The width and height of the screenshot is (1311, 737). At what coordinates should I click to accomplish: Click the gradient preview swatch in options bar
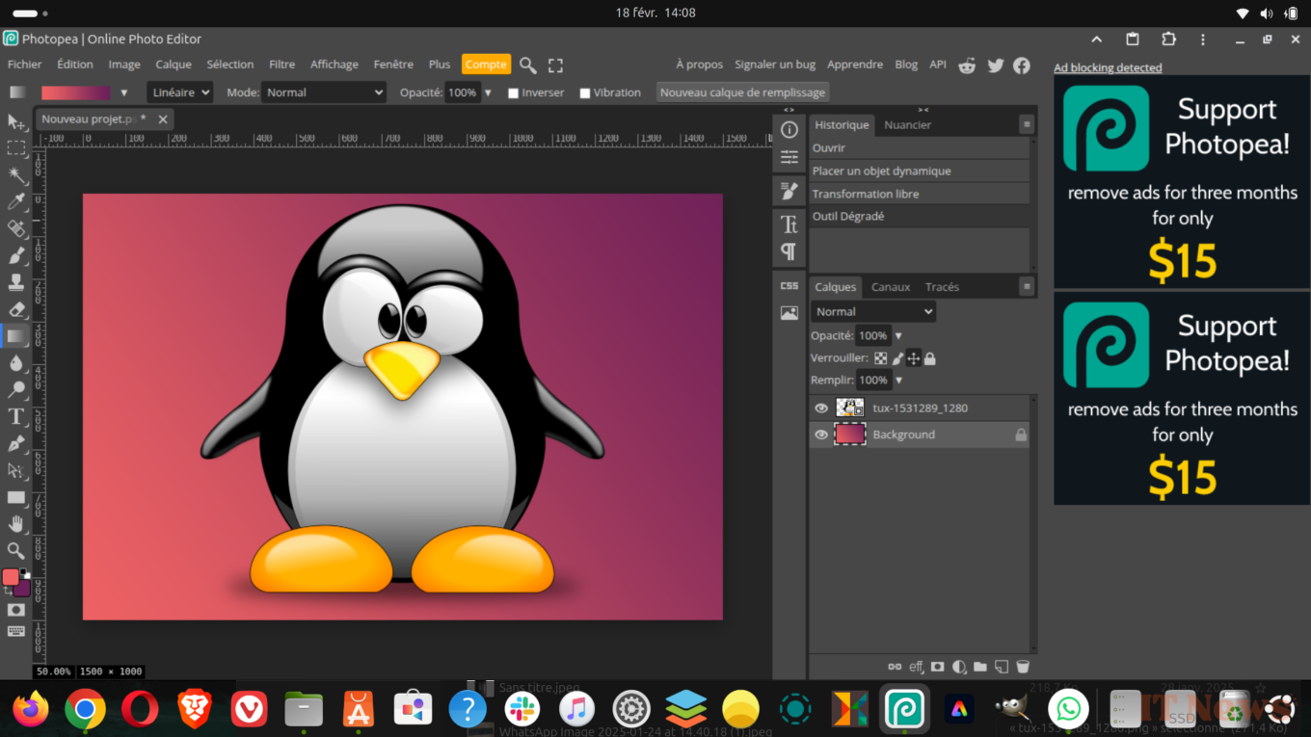coord(75,93)
